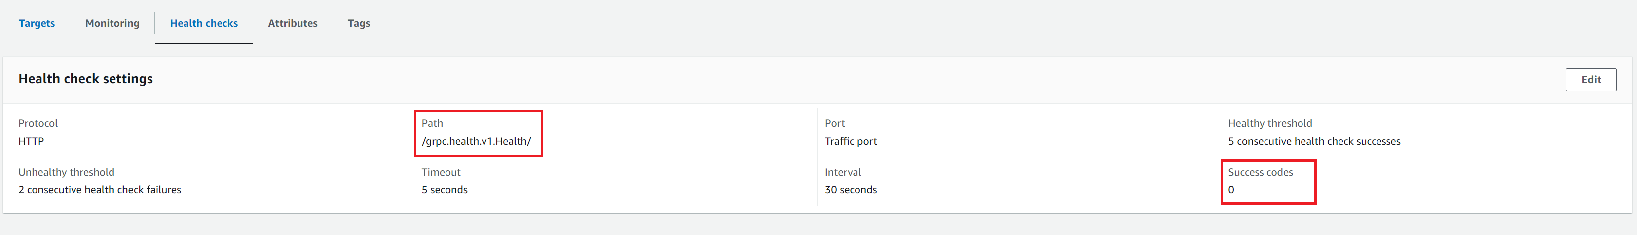Switch to the Targets tab
This screenshot has width=1637, height=235.
click(36, 23)
